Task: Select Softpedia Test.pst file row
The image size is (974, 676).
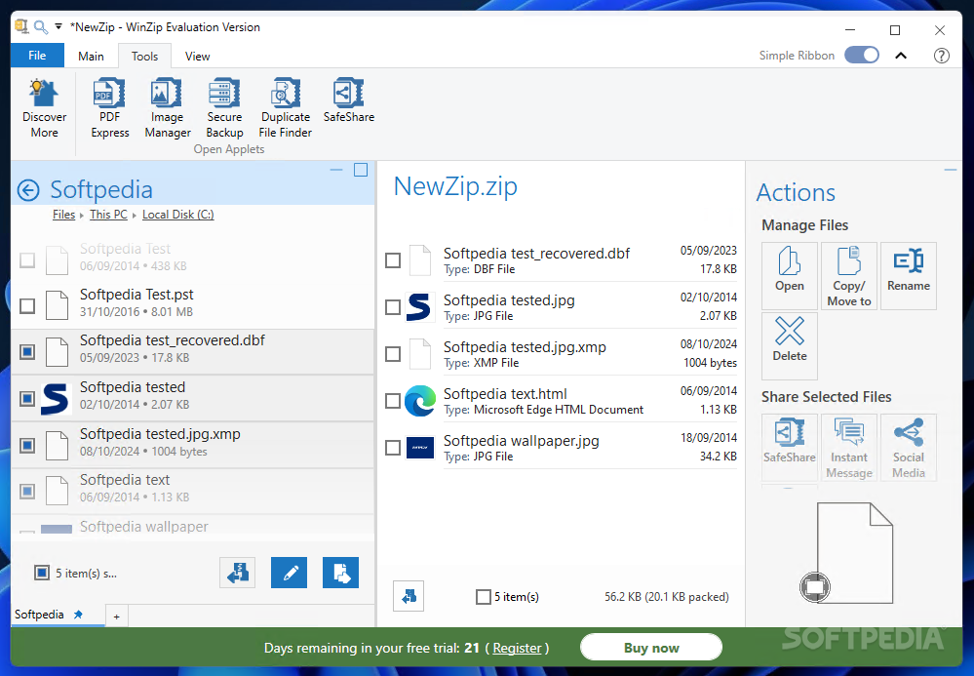Action: pos(193,305)
